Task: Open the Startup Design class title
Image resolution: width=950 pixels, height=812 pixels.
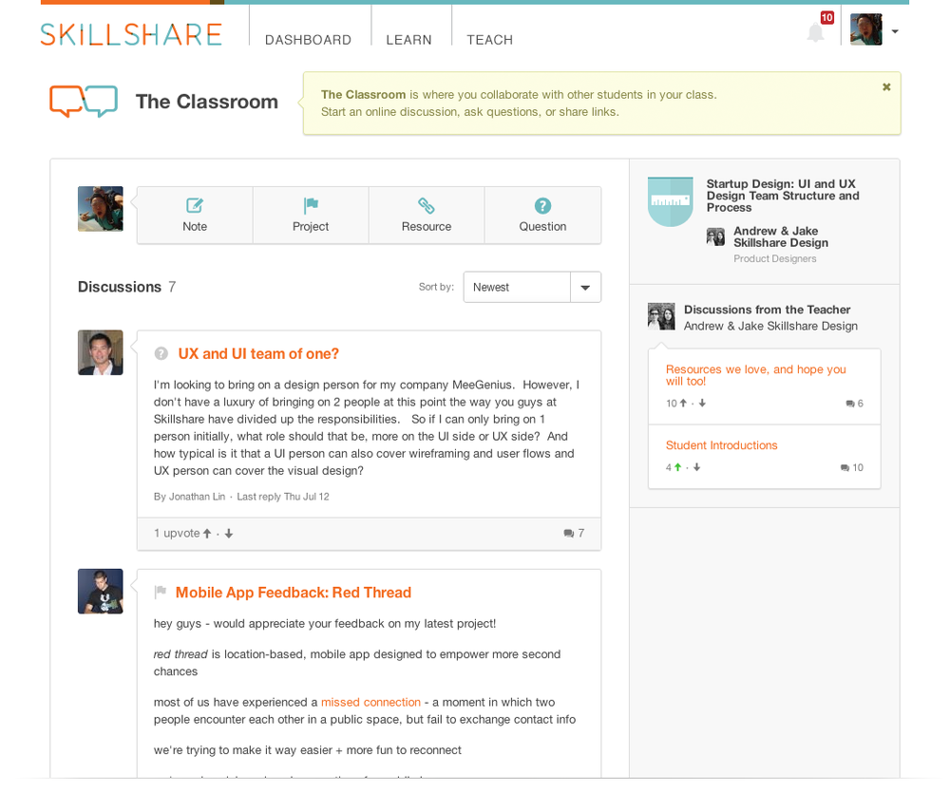Action: [x=783, y=196]
